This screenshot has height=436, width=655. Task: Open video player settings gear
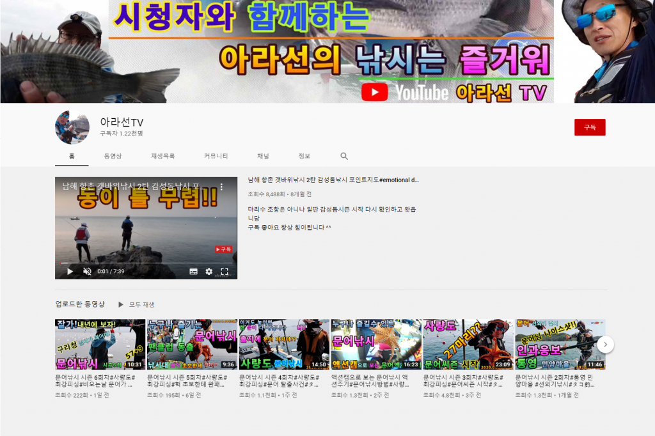coord(209,271)
